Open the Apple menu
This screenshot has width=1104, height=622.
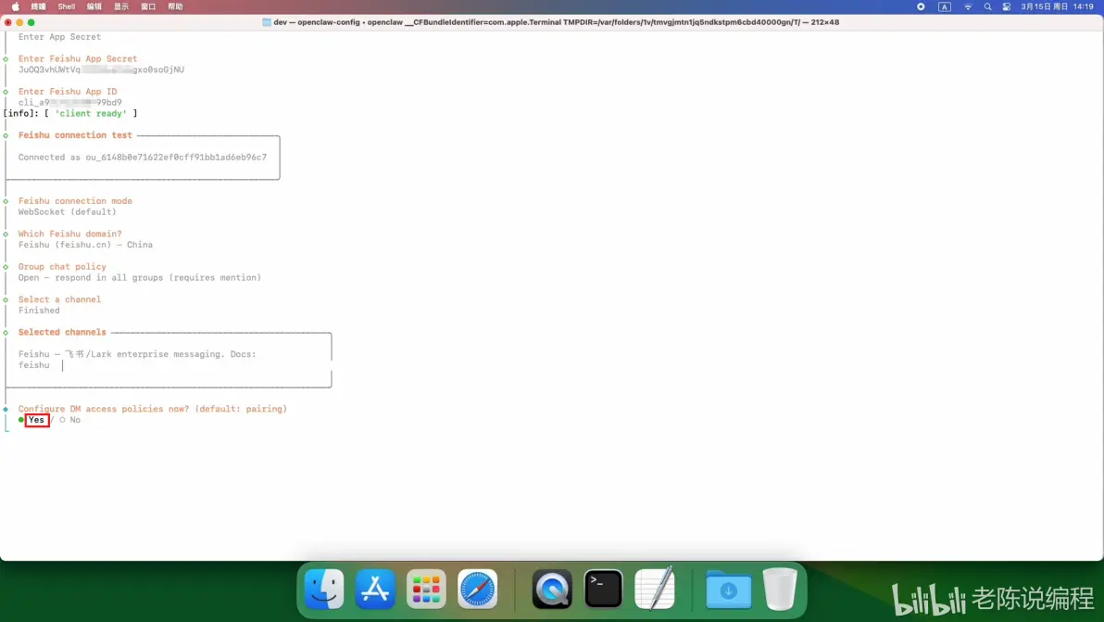click(x=16, y=6)
